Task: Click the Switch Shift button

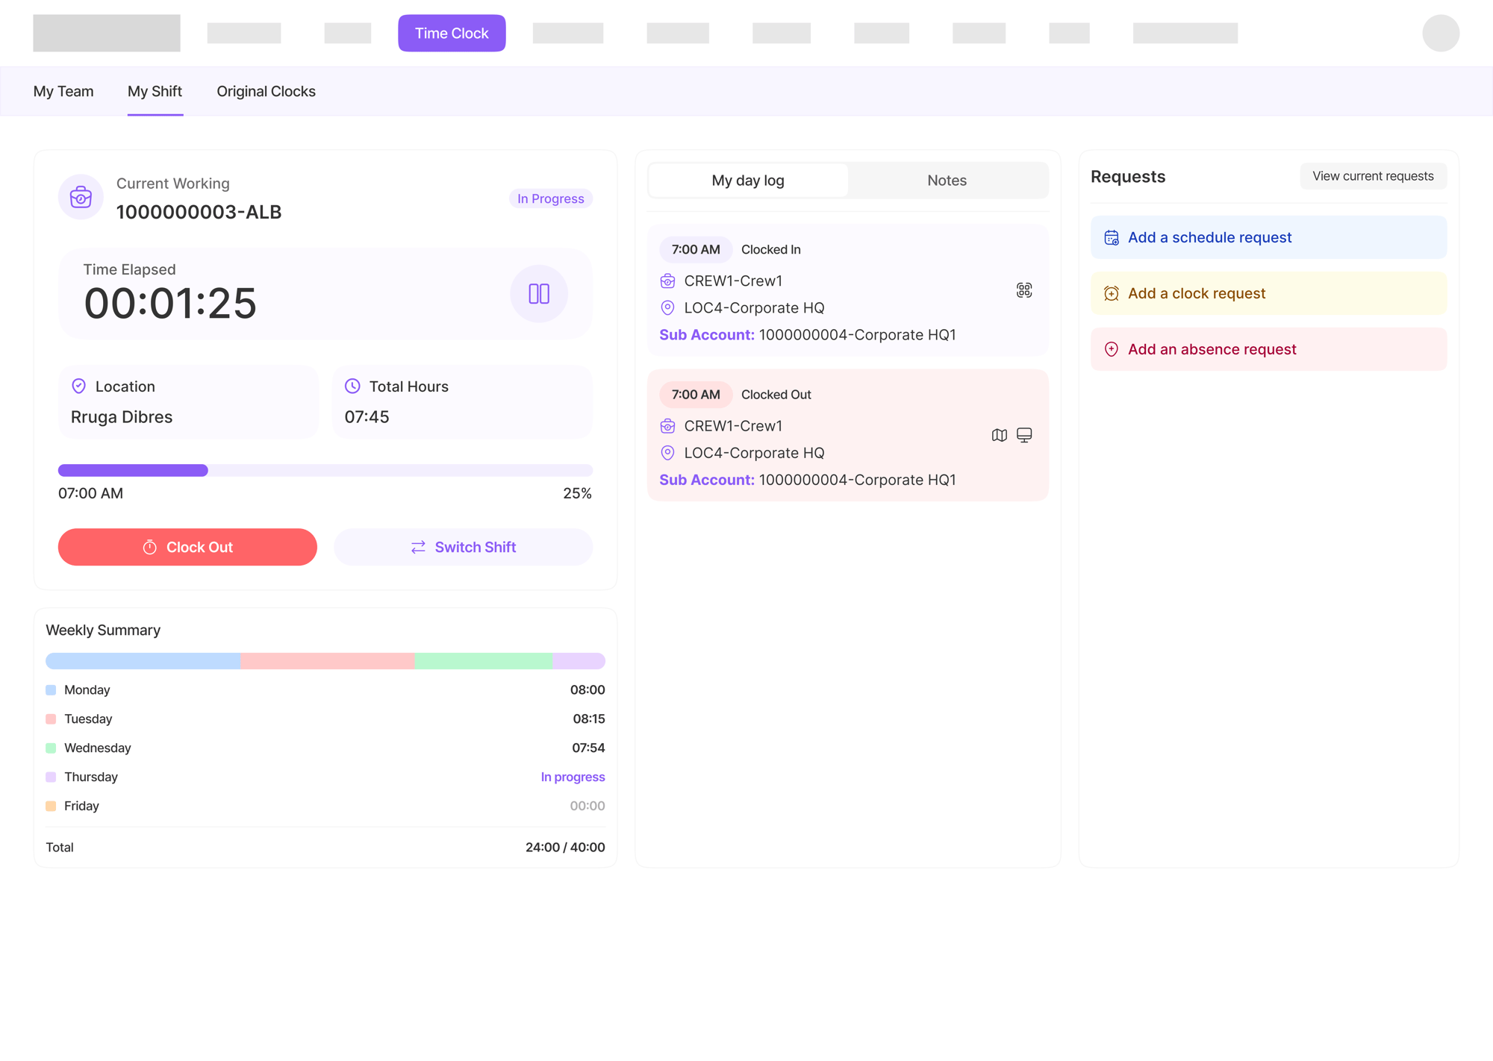Action: 463,547
